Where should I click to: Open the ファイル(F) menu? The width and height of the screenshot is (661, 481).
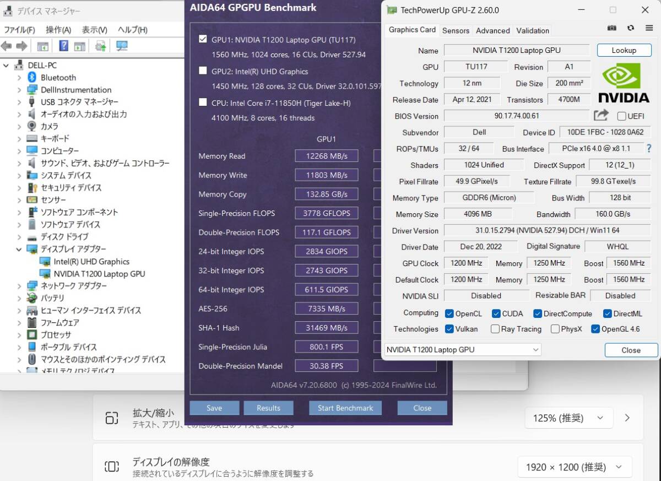pyautogui.click(x=19, y=30)
